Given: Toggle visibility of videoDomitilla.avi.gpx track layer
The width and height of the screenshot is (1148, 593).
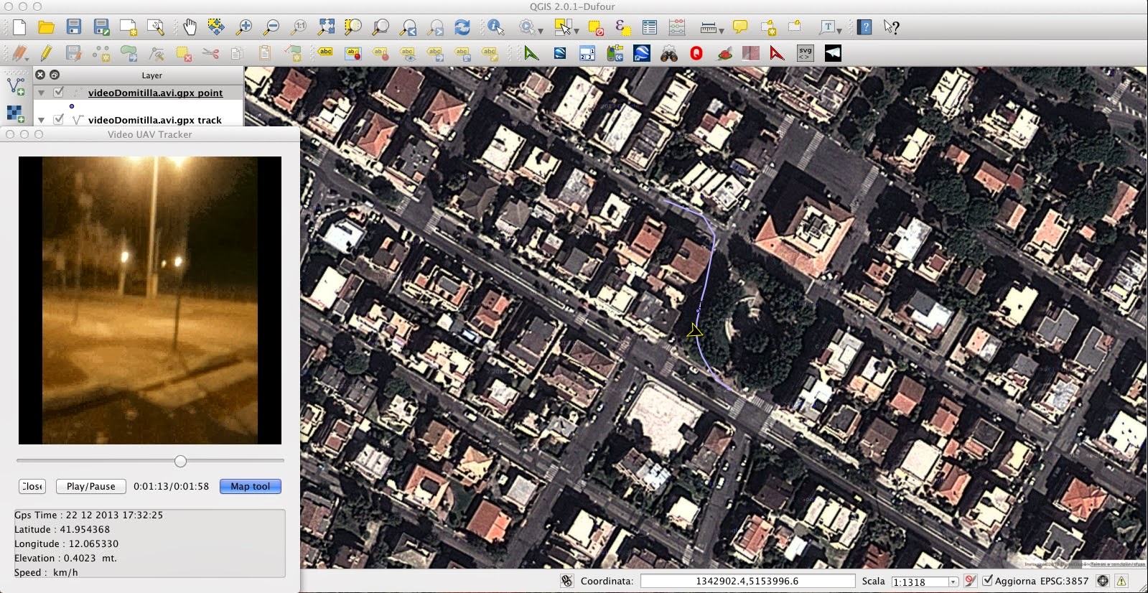Looking at the screenshot, I should point(59,120).
